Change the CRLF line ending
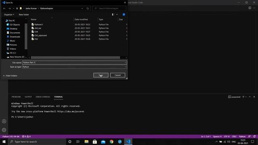 [234, 137]
